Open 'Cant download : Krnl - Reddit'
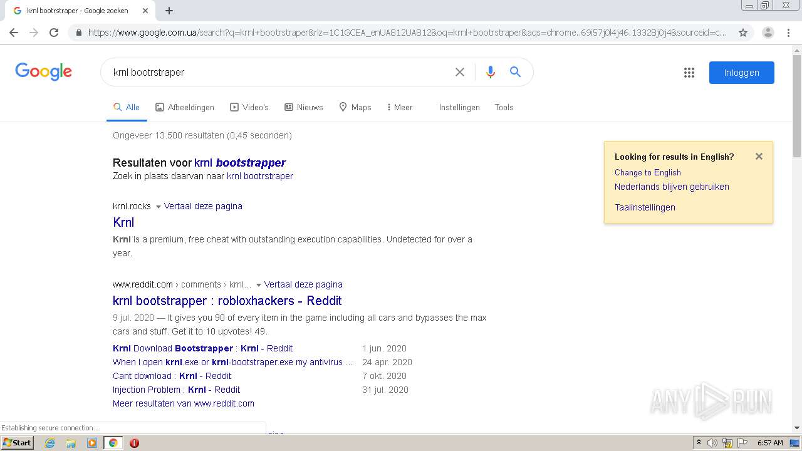Screen dimensions: 802x451 (x=172, y=376)
